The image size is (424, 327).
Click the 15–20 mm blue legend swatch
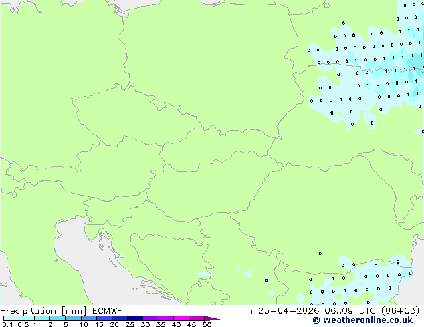[104, 318]
